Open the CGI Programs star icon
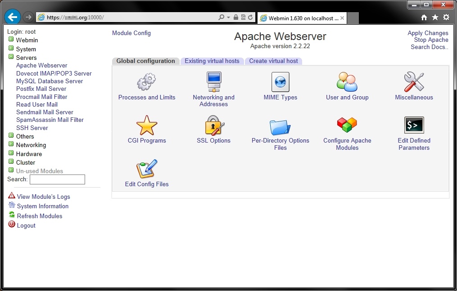 pyautogui.click(x=146, y=125)
